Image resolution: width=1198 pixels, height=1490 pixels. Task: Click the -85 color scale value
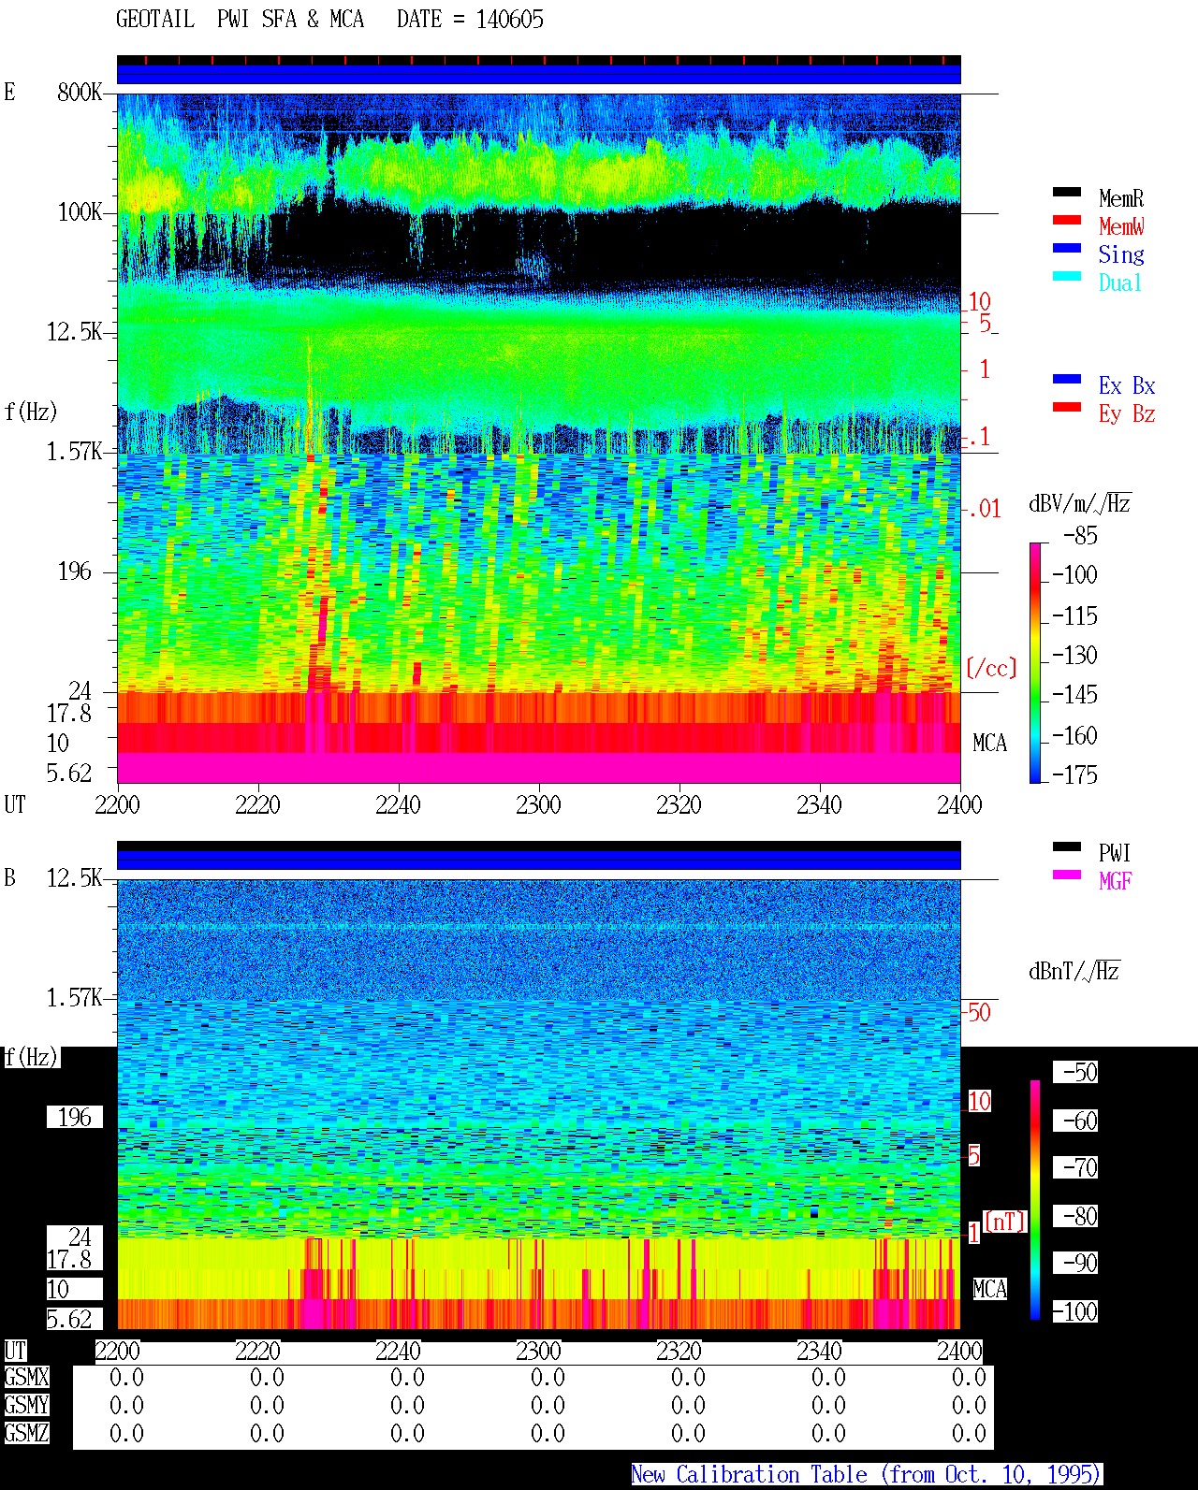point(1080,537)
